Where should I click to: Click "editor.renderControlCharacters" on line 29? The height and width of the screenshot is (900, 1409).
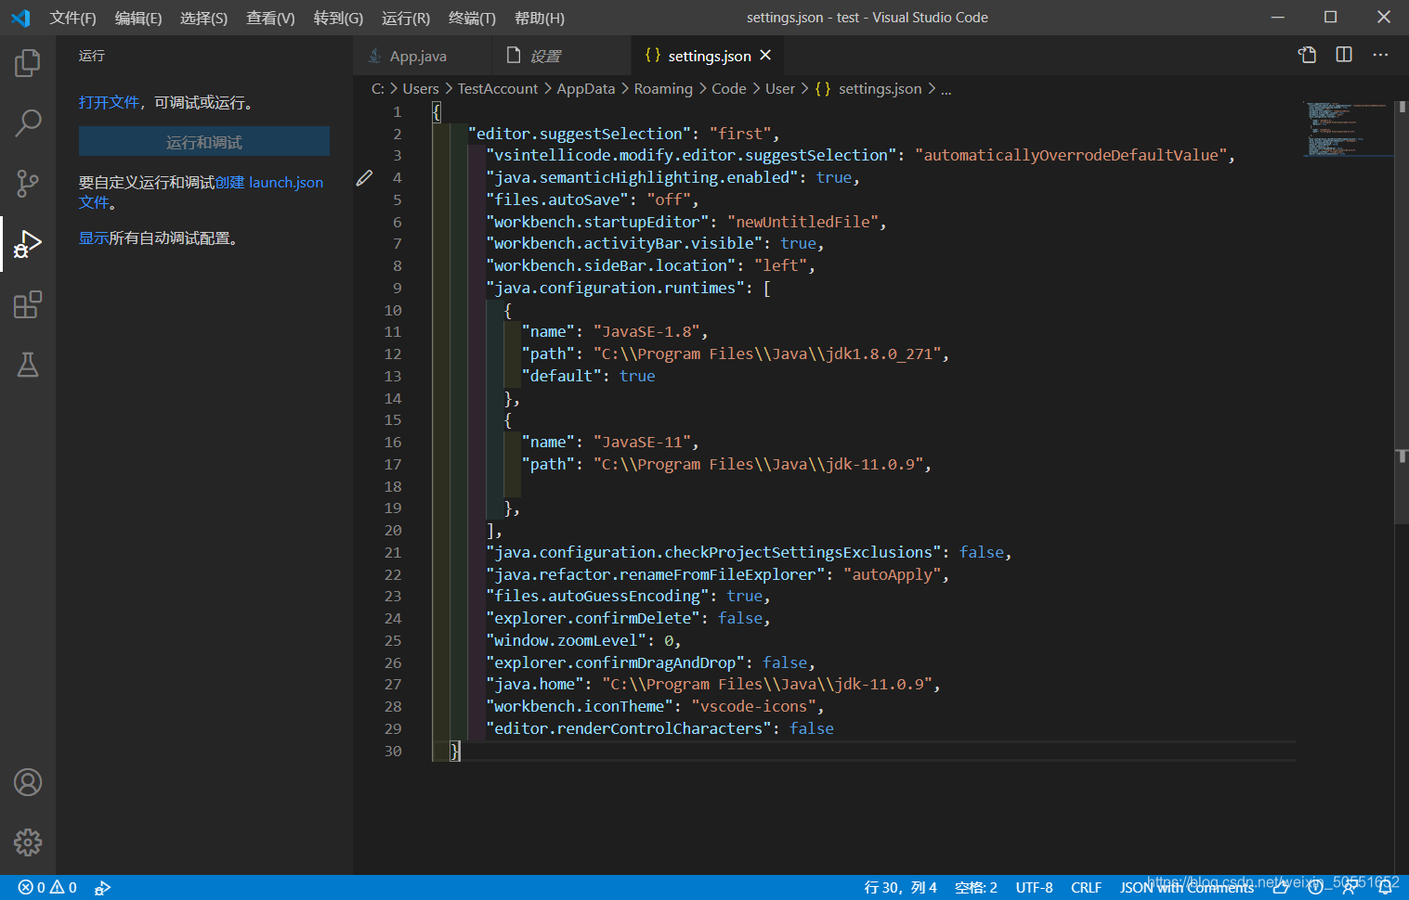[x=629, y=728]
